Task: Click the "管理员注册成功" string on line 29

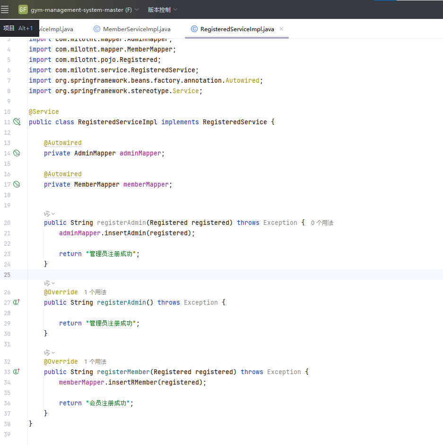Action: click(111, 323)
